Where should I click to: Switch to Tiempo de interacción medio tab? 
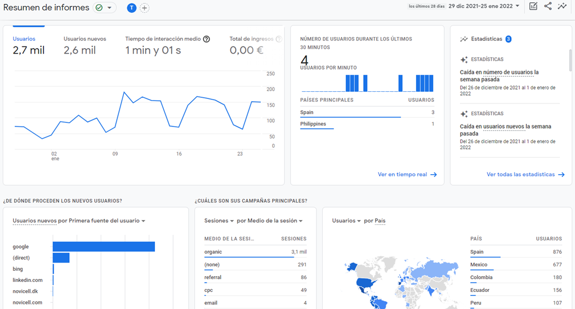pos(163,45)
